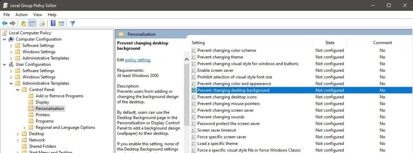413x153 pixels.
Task: Open the Action menu
Action: point(21,15)
